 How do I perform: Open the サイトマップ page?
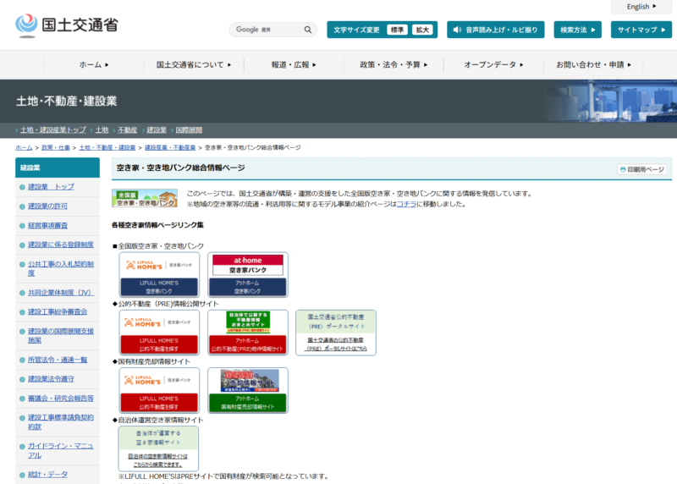pyautogui.click(x=641, y=30)
